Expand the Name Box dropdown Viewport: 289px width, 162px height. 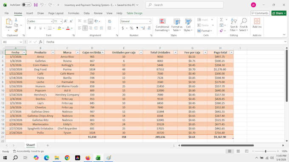coord(21,42)
